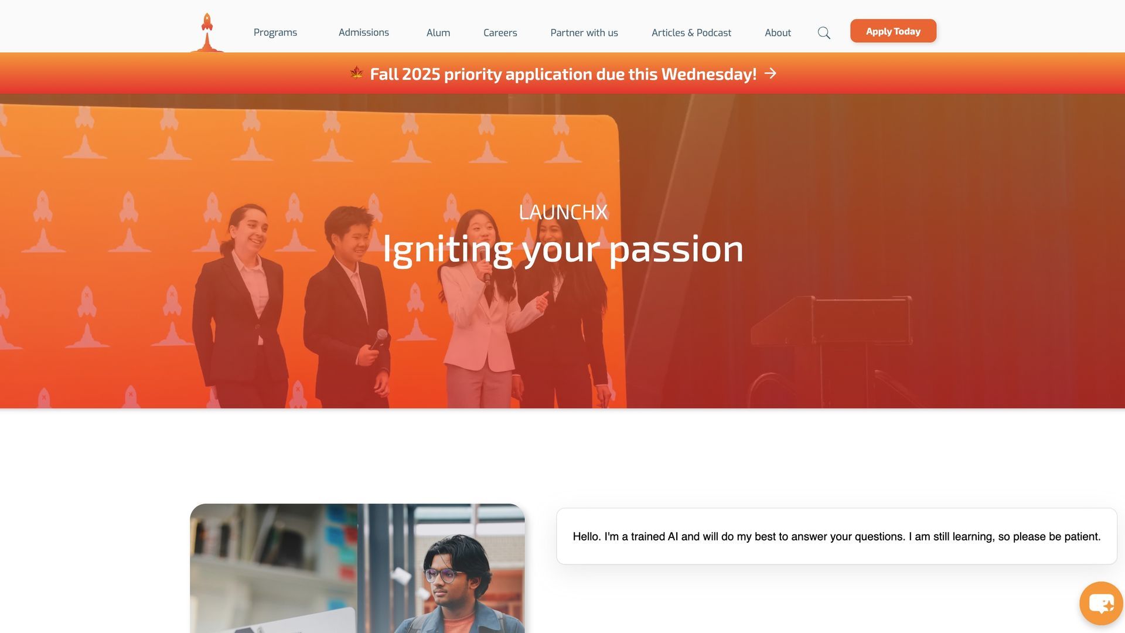The image size is (1125, 633).
Task: Open the Careers nav item
Action: (500, 33)
